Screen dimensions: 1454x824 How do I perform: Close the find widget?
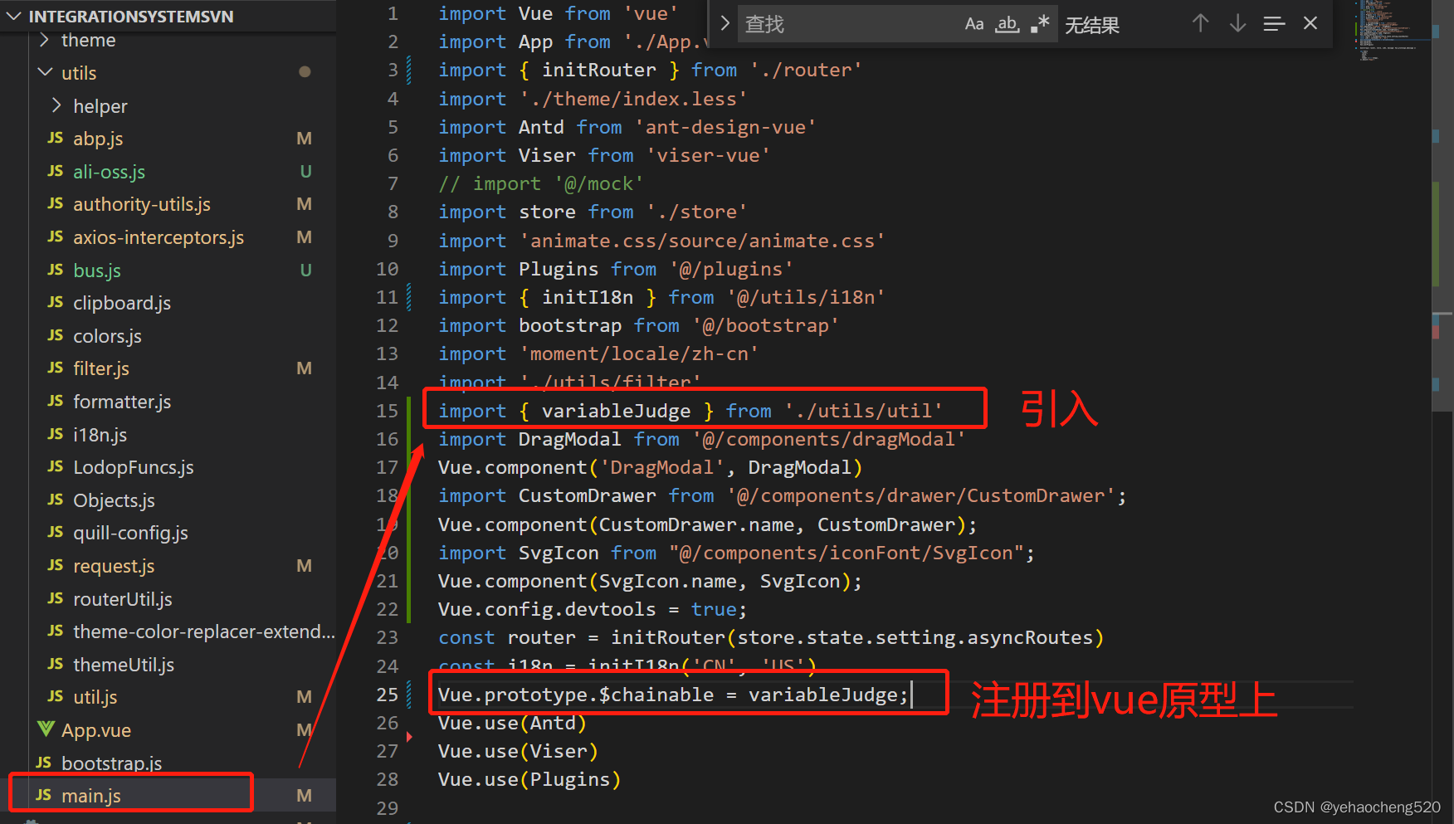[x=1310, y=23]
